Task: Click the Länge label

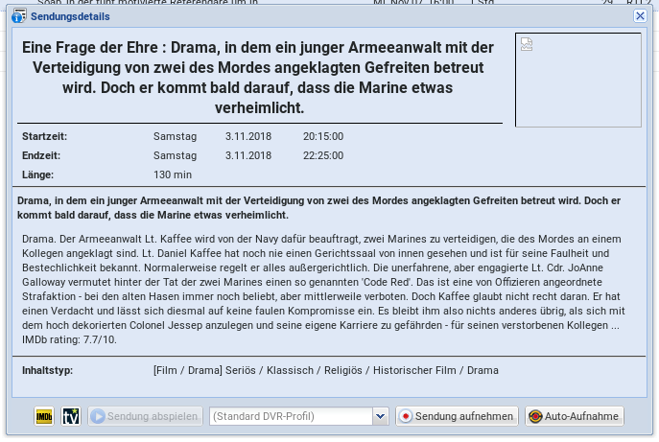Action: pyautogui.click(x=37, y=174)
